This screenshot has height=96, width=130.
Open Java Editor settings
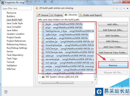coord(12,30)
